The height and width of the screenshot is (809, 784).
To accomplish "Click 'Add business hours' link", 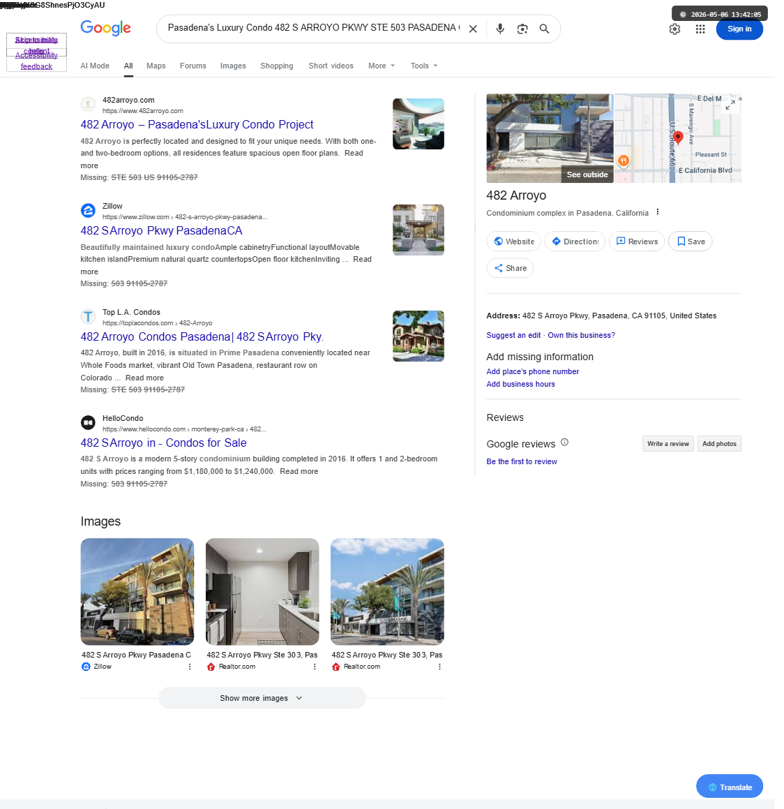I will [x=520, y=385].
